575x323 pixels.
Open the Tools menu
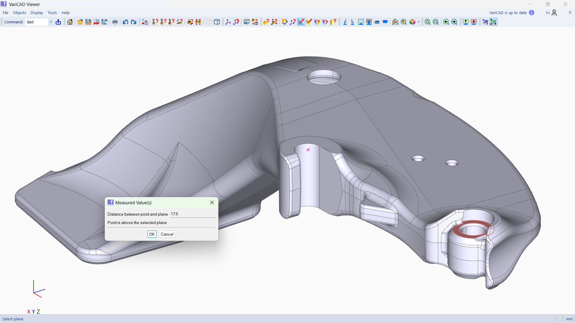click(52, 13)
